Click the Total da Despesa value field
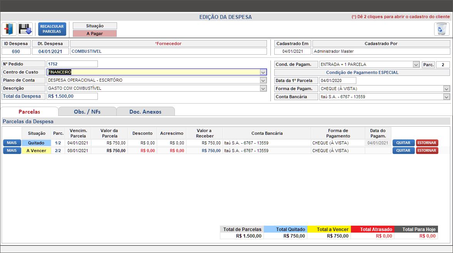 pos(72,96)
